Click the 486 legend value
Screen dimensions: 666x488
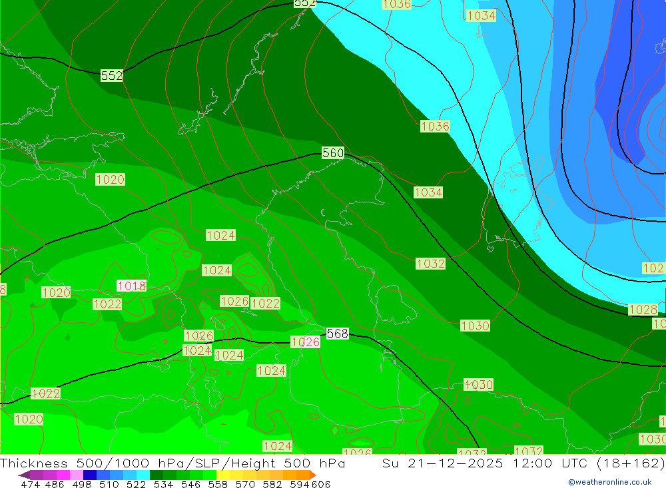[x=55, y=484]
